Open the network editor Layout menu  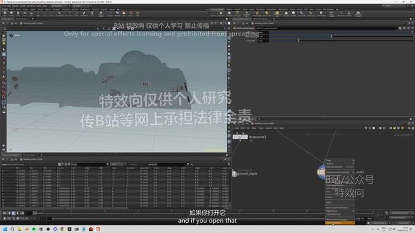point(268,128)
